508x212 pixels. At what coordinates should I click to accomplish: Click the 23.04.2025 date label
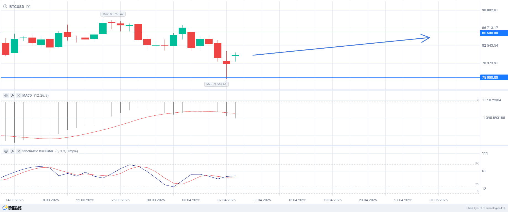368,200
